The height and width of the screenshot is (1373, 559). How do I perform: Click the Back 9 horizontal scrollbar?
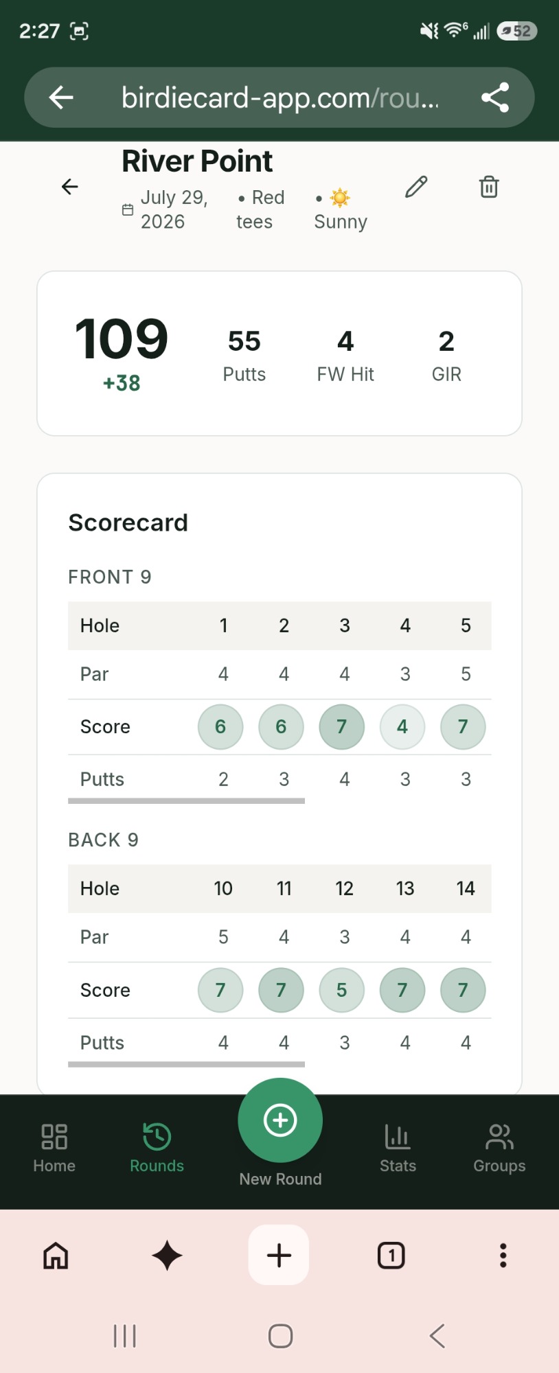[x=186, y=1064]
